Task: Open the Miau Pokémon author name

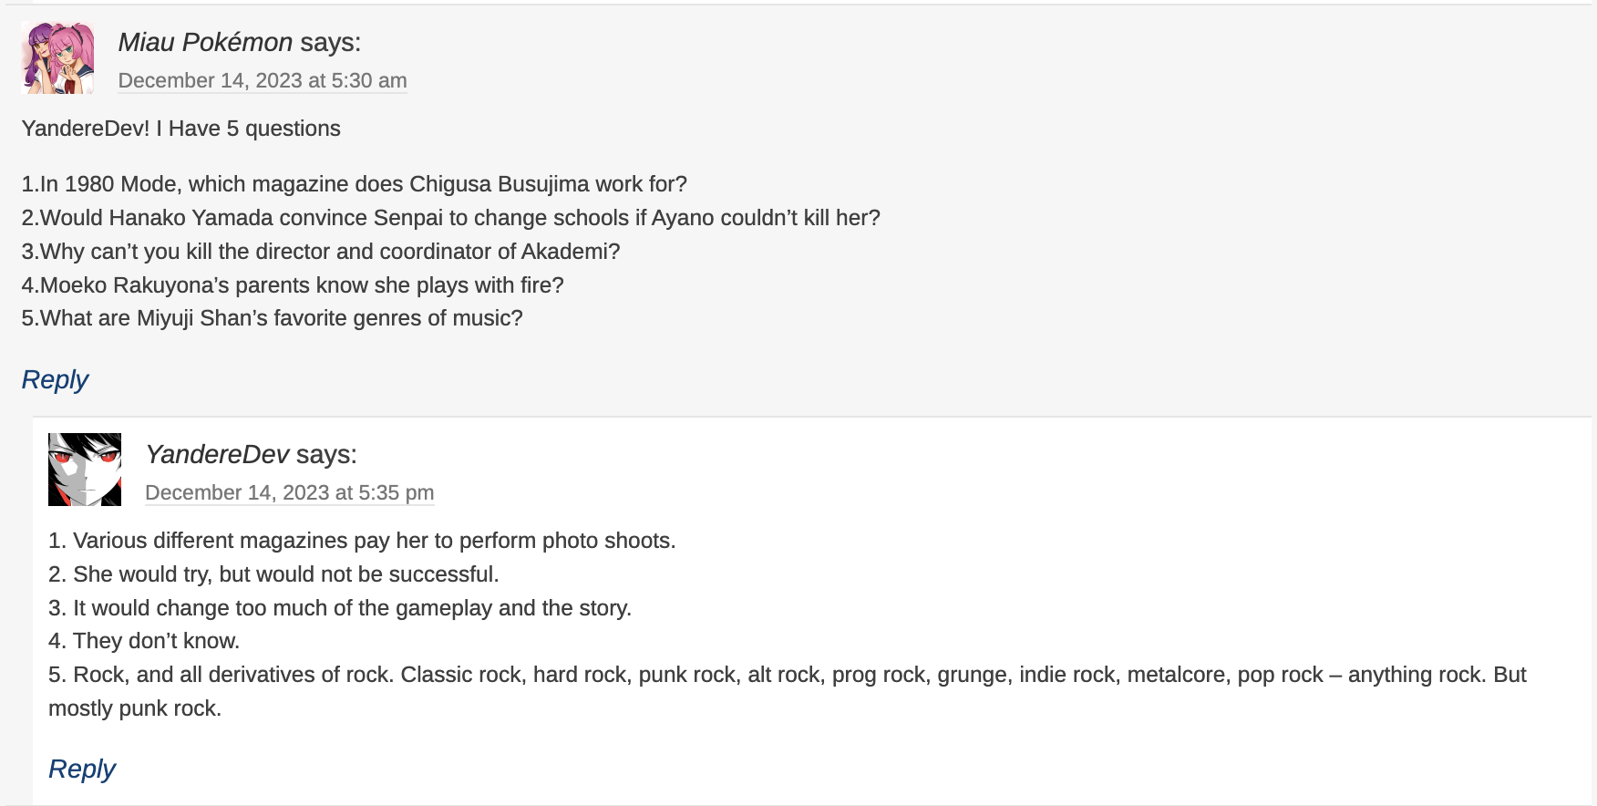Action: point(205,42)
